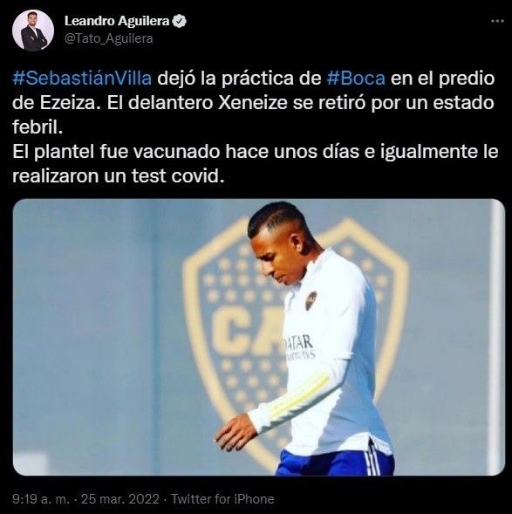Open the Twitter for iPhone source link
The image size is (512, 514).
[222, 499]
